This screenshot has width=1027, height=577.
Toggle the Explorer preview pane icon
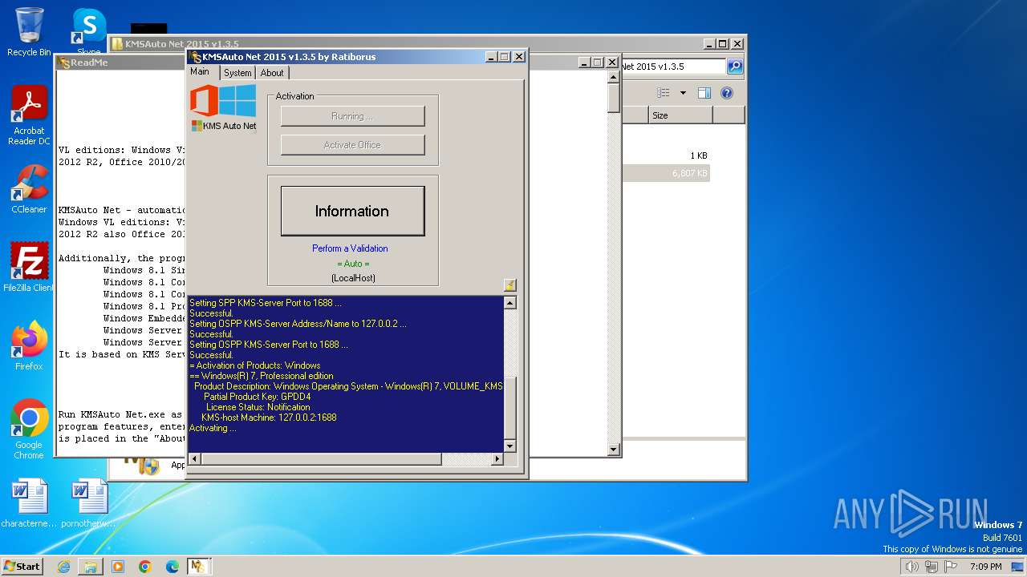pyautogui.click(x=704, y=93)
